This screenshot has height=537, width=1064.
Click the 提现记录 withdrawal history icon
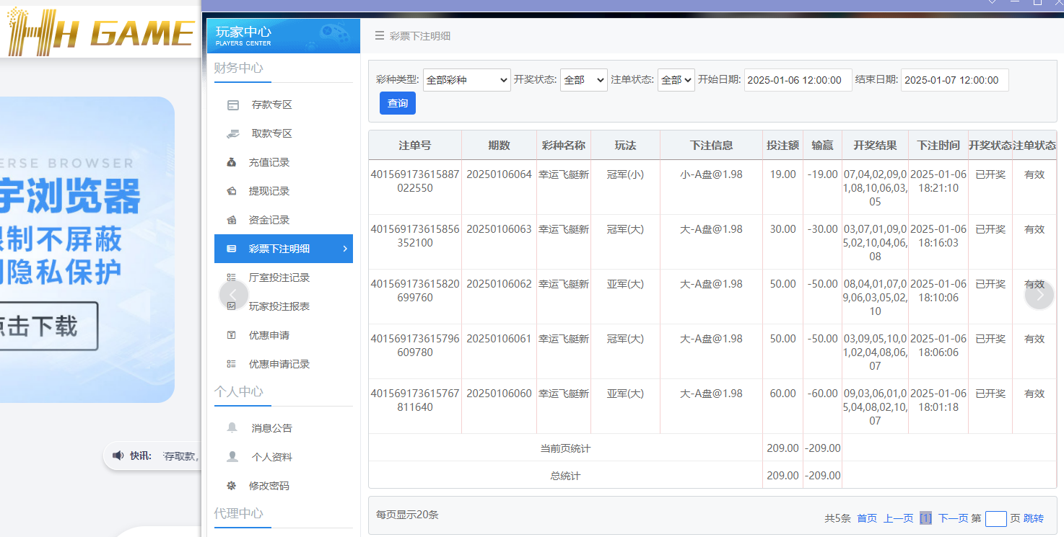pos(232,191)
